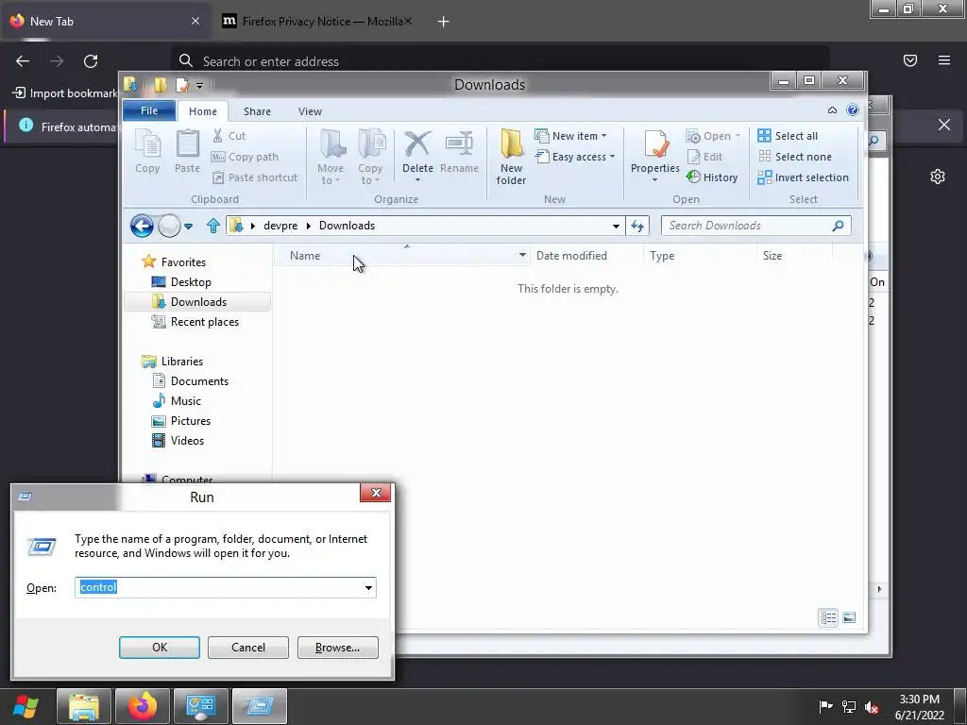Viewport: 967px width, 725px height.
Task: Open the recent locations dropdown arrow
Action: (x=189, y=227)
